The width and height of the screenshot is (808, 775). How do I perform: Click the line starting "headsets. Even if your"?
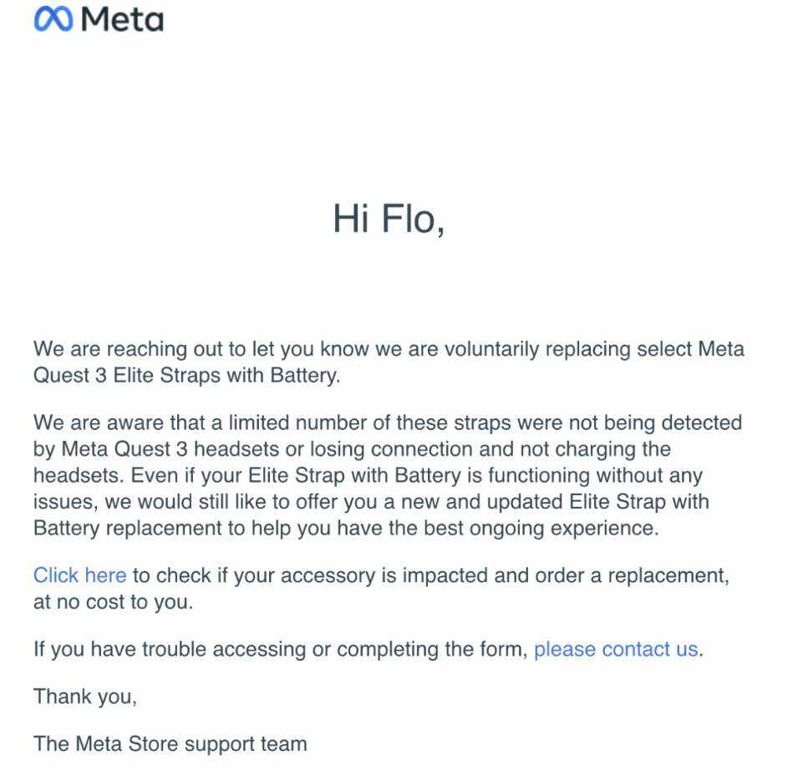pyautogui.click(x=368, y=475)
